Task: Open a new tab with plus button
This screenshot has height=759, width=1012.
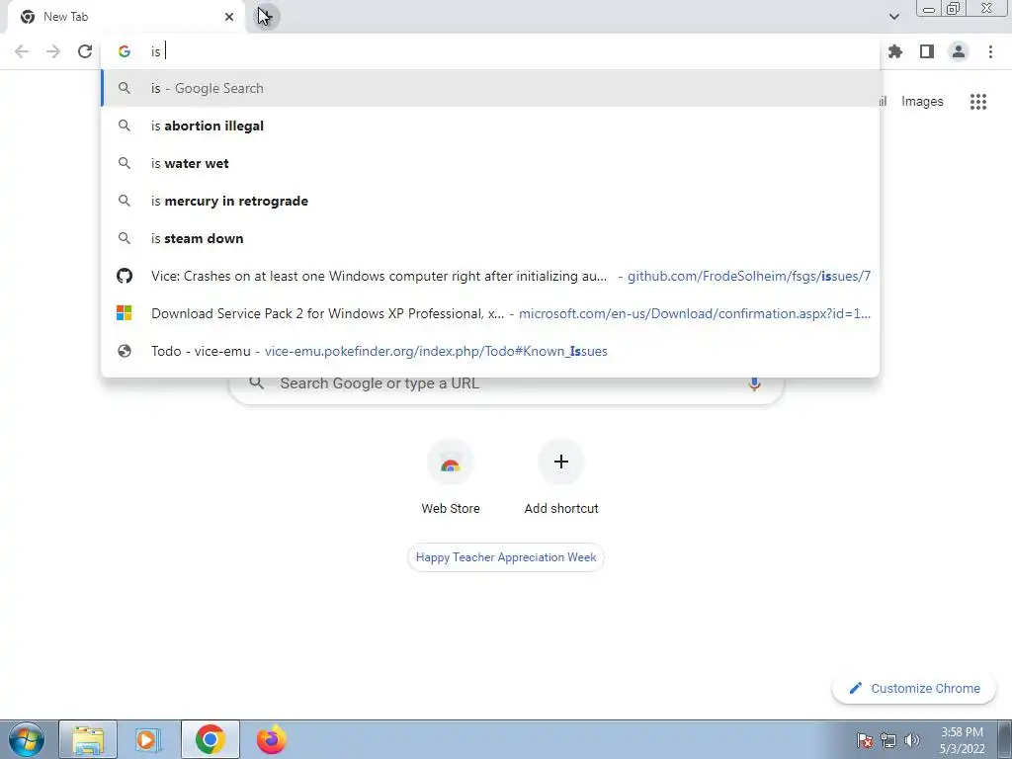Action: click(265, 17)
